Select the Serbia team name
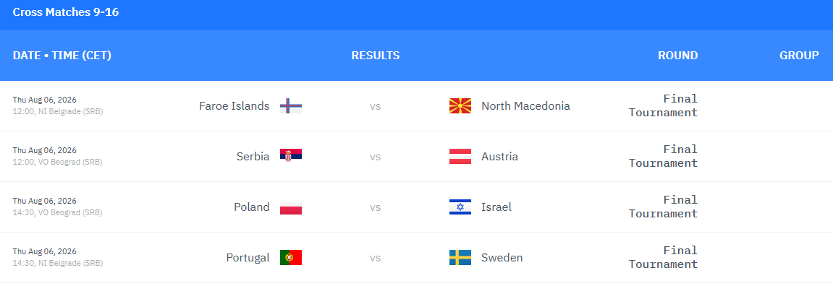 coord(253,157)
